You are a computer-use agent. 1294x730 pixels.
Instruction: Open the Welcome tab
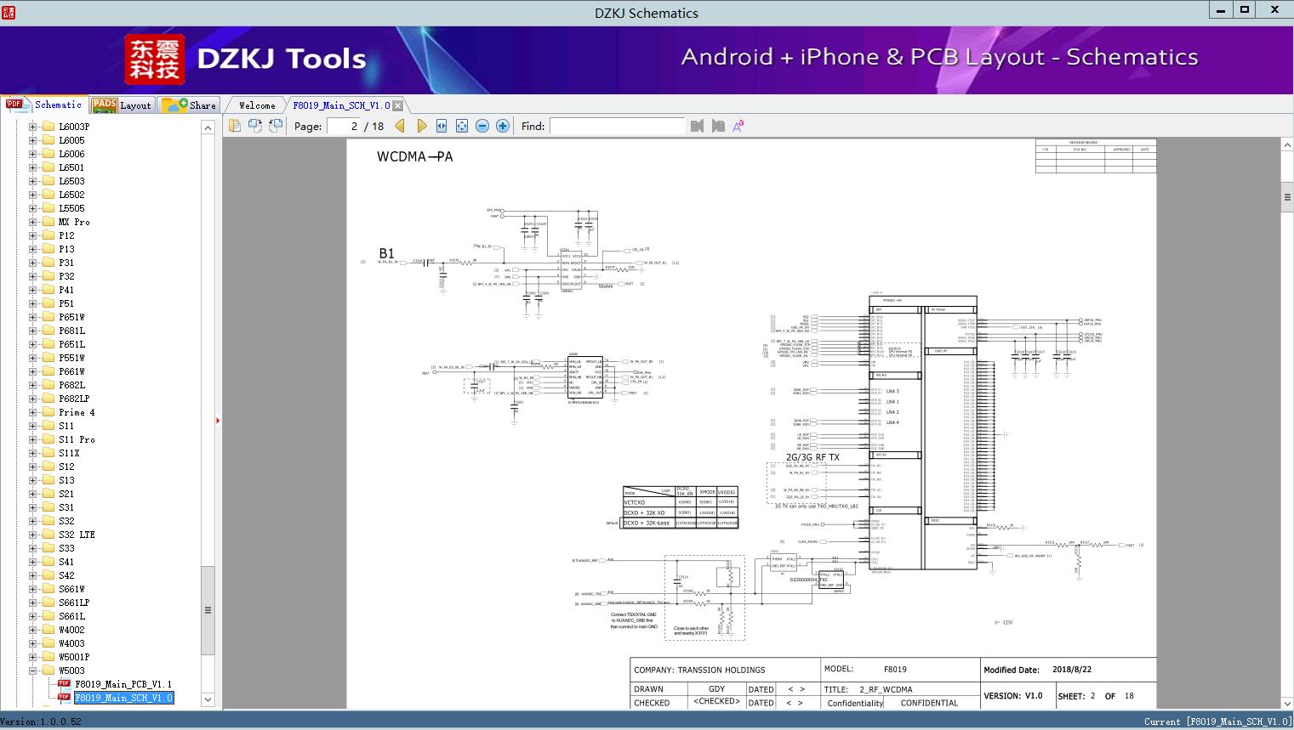(257, 105)
